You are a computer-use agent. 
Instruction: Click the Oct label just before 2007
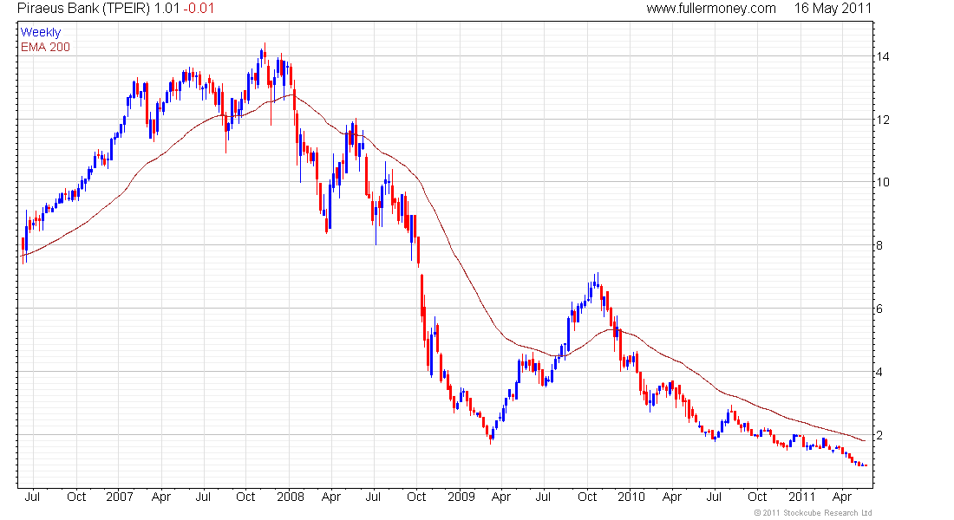point(76,497)
